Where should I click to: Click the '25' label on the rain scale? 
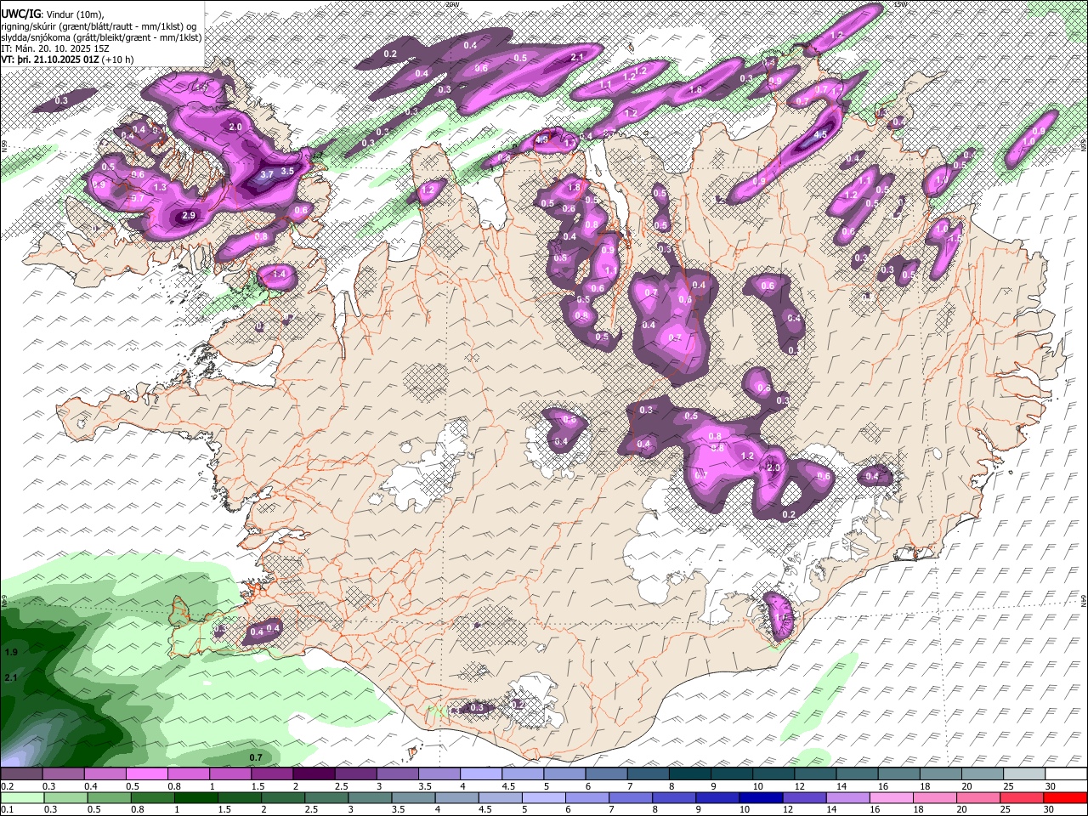point(1006,809)
